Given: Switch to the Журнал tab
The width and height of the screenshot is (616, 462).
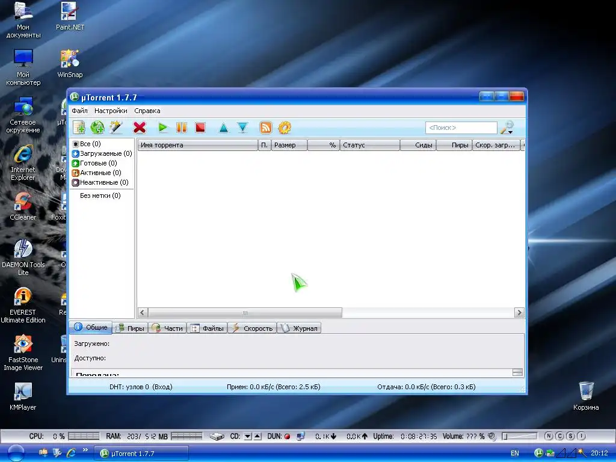Looking at the screenshot, I should [299, 328].
